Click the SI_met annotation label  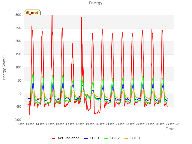click(x=32, y=13)
